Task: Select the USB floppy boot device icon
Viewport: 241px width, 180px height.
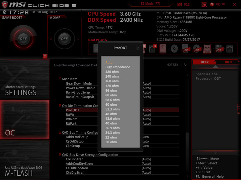Action: [x=218, y=49]
